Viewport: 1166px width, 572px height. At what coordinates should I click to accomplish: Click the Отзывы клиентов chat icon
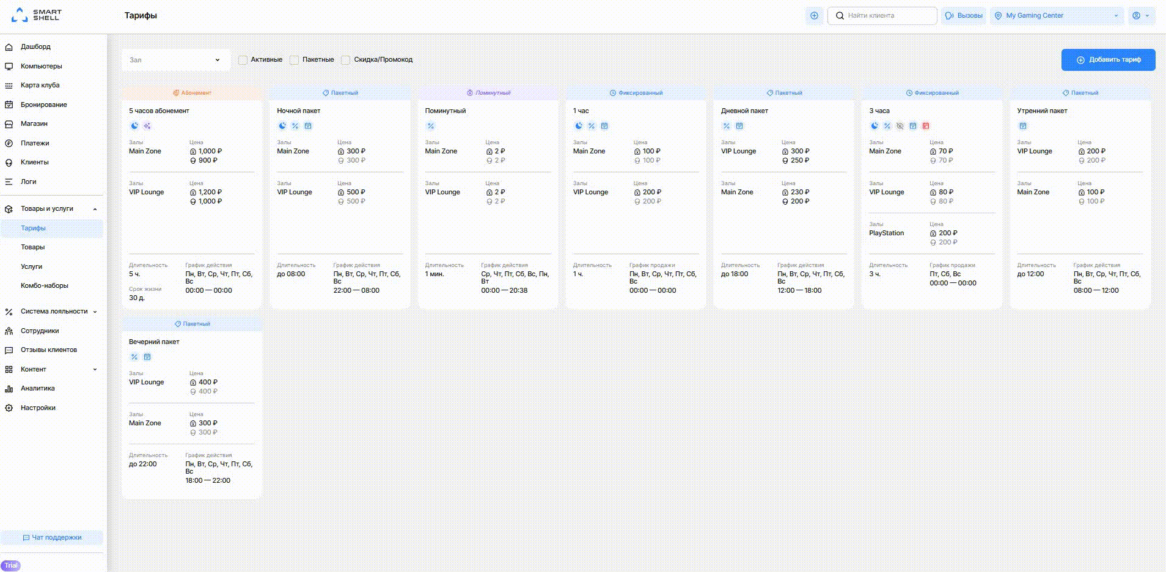(x=9, y=350)
